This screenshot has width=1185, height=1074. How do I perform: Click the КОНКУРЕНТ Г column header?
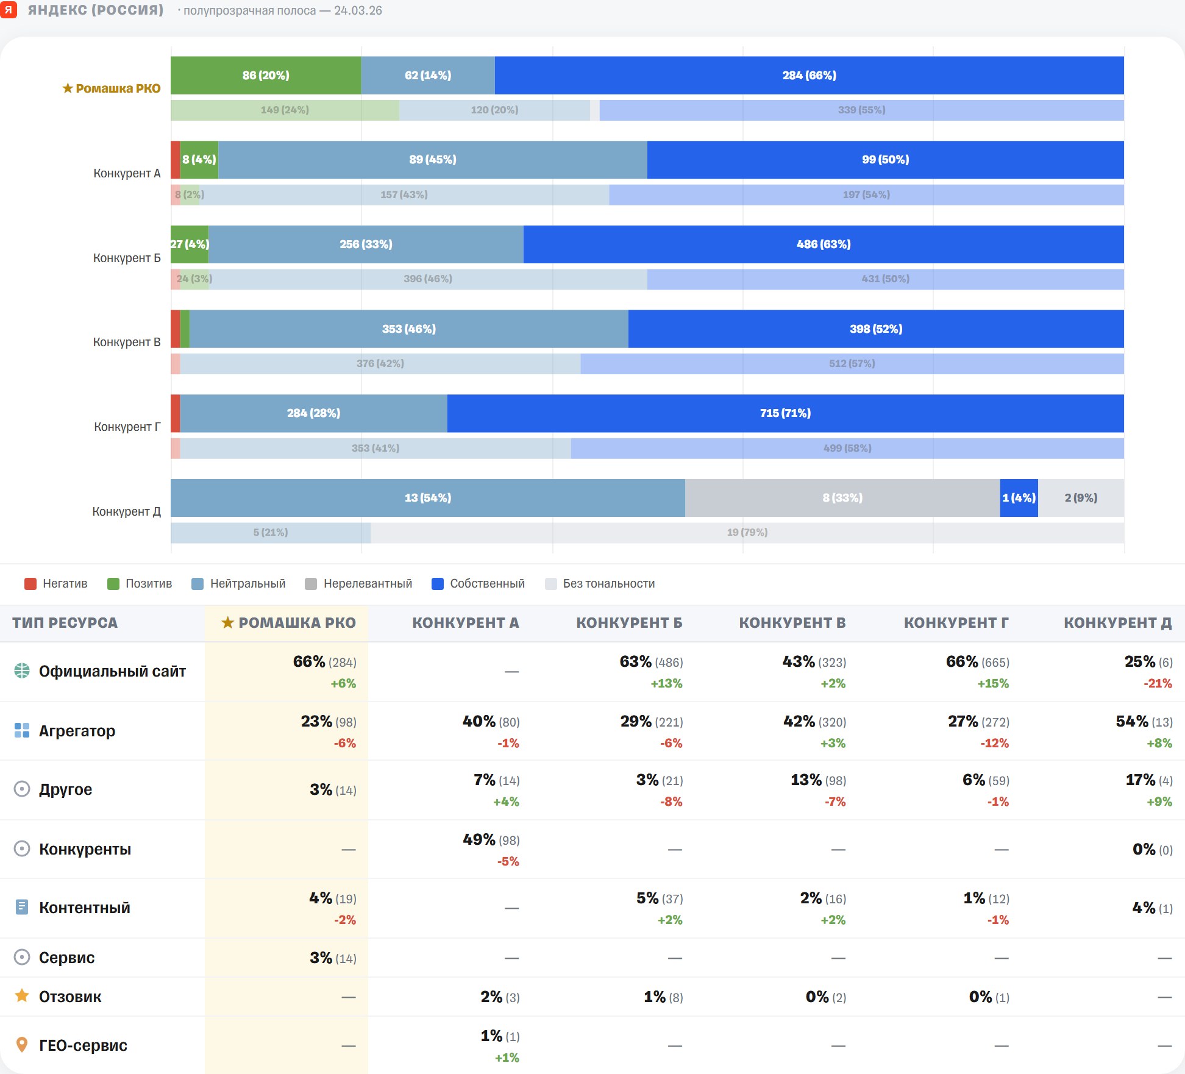tap(956, 623)
